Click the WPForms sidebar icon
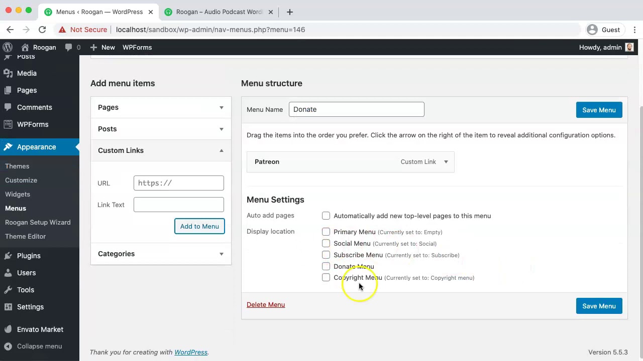Image resolution: width=643 pixels, height=361 pixels. pyautogui.click(x=8, y=124)
